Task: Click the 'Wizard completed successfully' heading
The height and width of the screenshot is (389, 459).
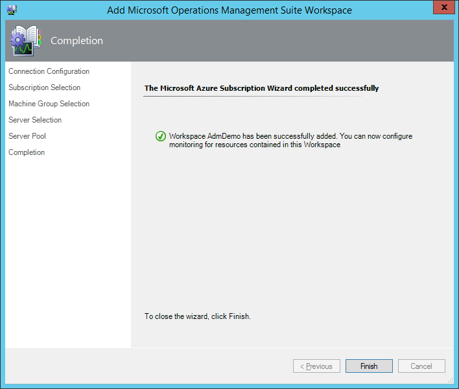Action: tap(261, 88)
